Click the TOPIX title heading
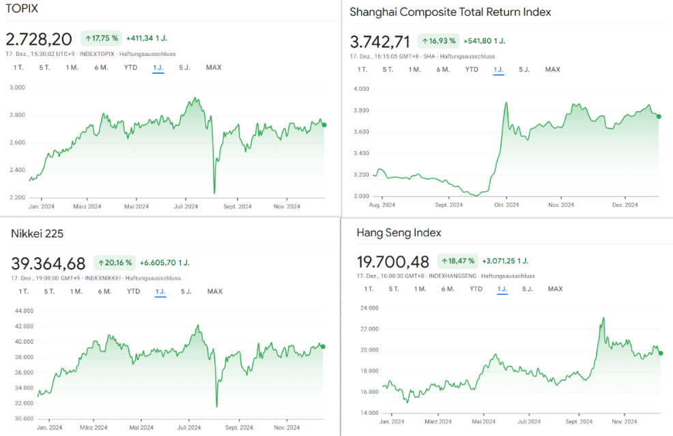673x436 pixels. tap(22, 9)
